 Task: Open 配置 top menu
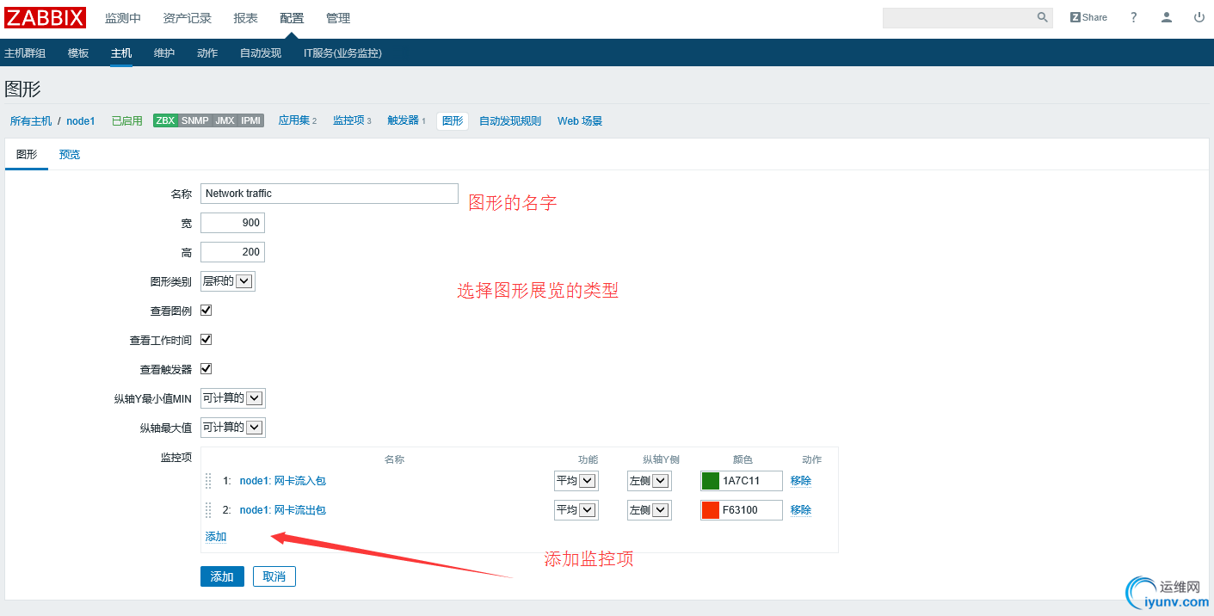point(292,18)
